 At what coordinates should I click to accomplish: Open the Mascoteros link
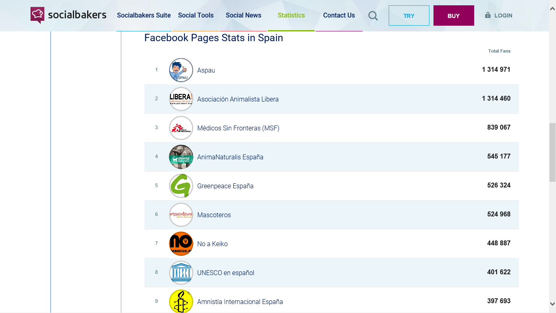(214, 215)
